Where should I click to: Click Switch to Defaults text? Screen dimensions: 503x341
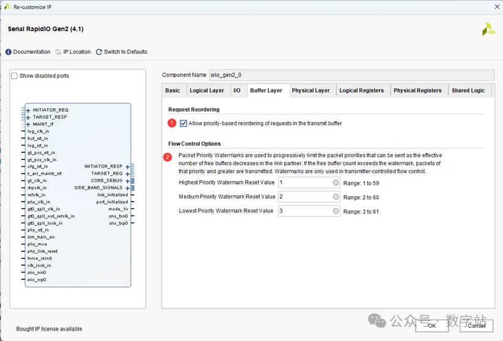click(x=125, y=52)
